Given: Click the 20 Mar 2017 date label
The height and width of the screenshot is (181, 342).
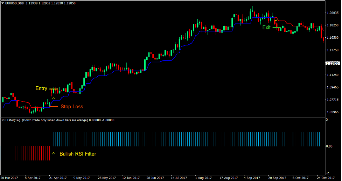Looking at the screenshot, I should (9, 178).
